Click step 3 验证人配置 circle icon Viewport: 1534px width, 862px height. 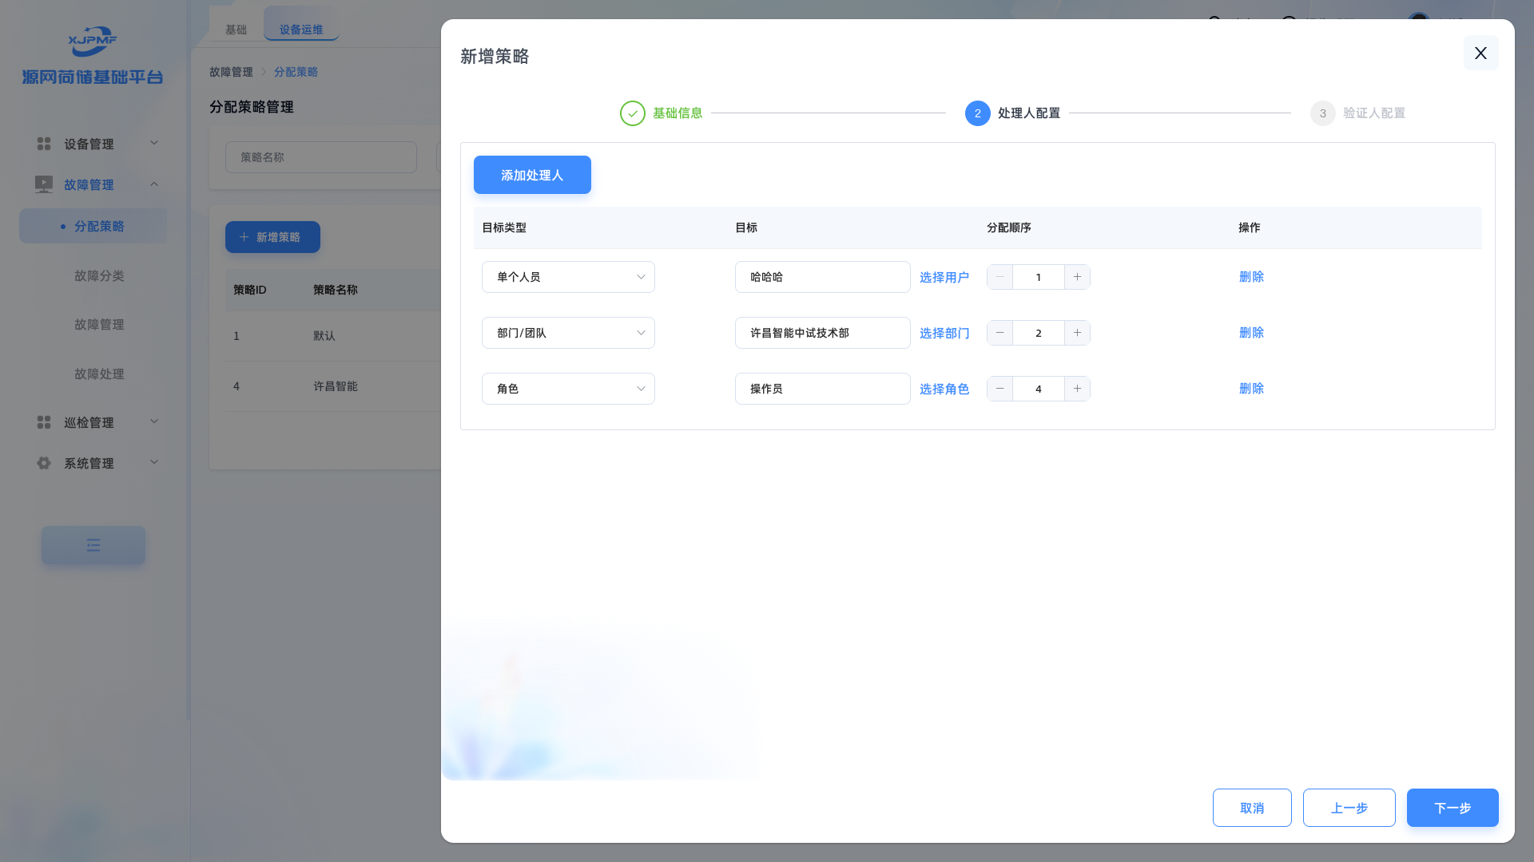click(x=1322, y=113)
